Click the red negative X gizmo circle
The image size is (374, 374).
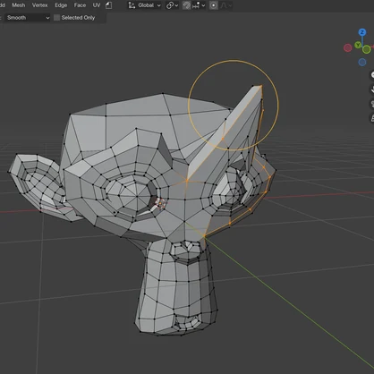(348, 47)
